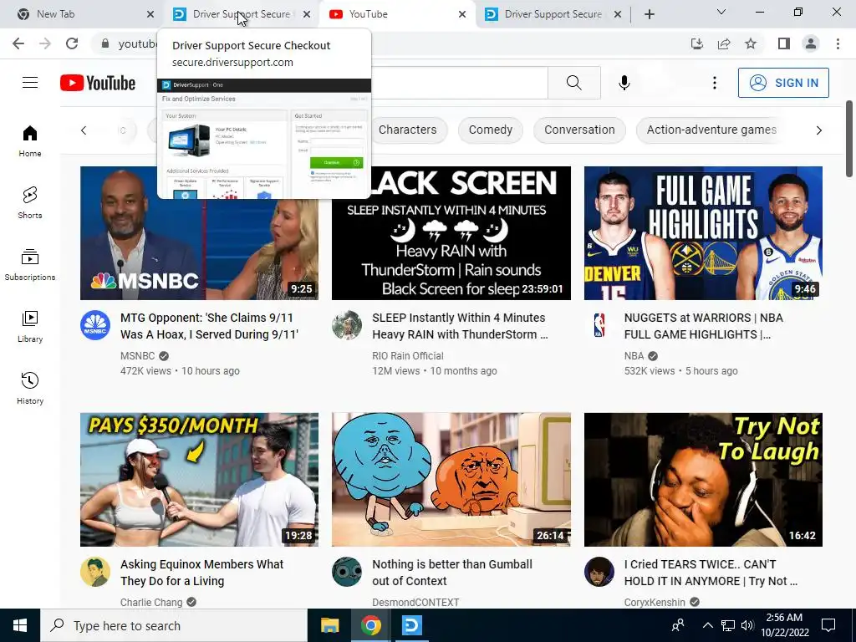Click the install app icon in address bar

tap(696, 43)
